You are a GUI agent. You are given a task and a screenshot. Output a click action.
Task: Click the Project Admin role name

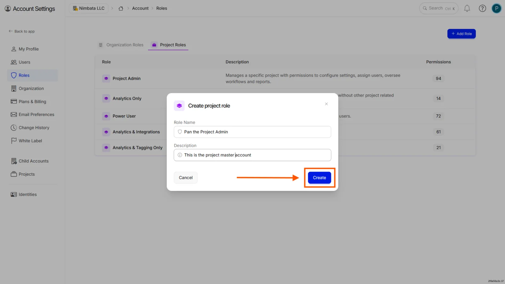click(127, 79)
